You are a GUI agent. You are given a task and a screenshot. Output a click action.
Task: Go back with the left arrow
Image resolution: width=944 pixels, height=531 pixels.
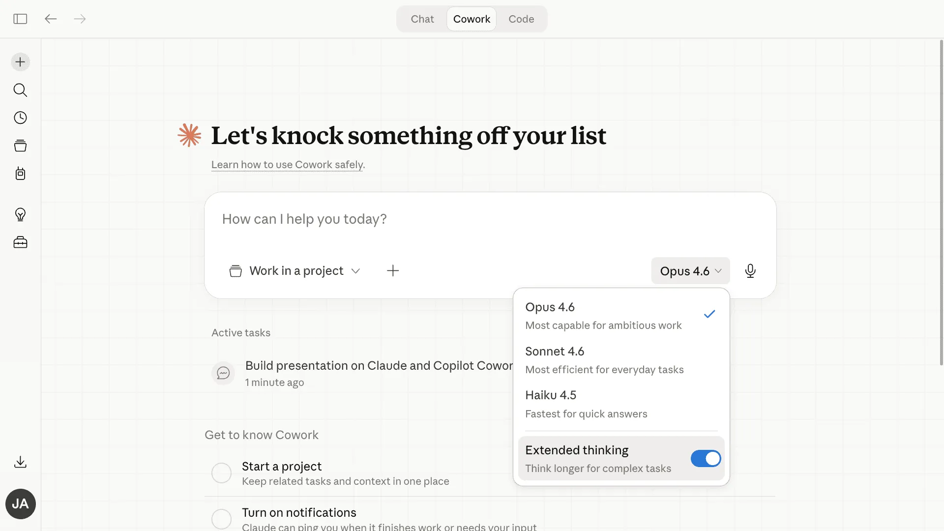[51, 19]
